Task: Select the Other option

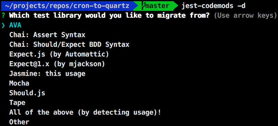Action: [19, 122]
